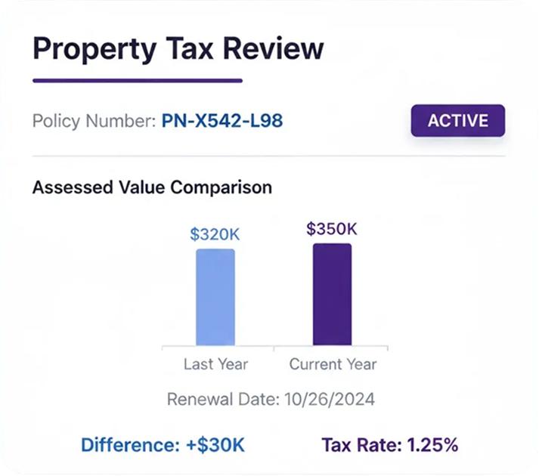Click the light blue Last Year bar
This screenshot has width=539, height=476.
pyautogui.click(x=215, y=297)
